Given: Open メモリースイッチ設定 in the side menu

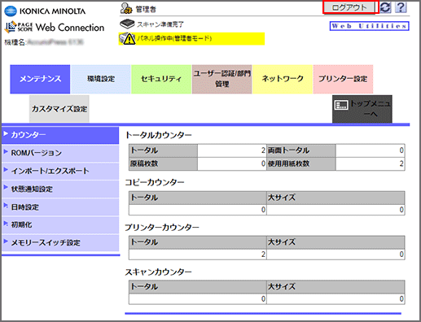Looking at the screenshot, I should (60, 243).
